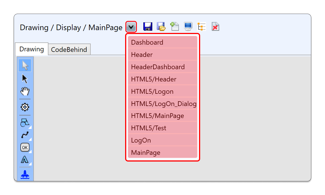
Task: Click the blue stamp symbol tool
Action: click(x=25, y=175)
